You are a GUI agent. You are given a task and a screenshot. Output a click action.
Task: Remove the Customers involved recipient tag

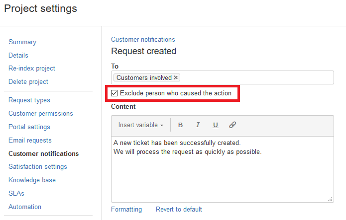tap(176, 77)
